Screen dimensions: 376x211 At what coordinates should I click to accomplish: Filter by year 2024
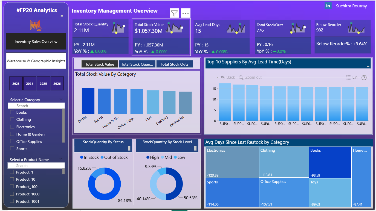click(x=30, y=84)
